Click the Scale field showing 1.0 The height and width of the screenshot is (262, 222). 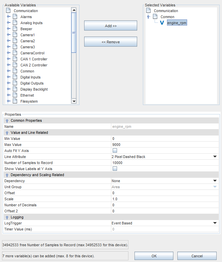click(x=165, y=199)
